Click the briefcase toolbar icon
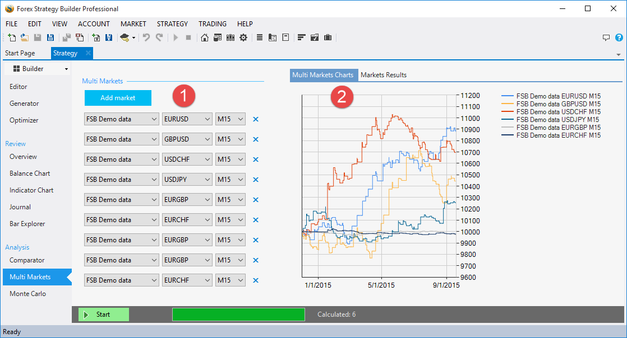627x338 pixels. (x=328, y=37)
